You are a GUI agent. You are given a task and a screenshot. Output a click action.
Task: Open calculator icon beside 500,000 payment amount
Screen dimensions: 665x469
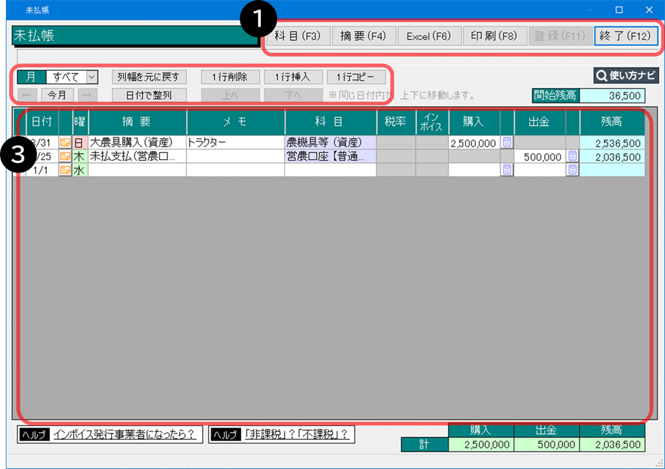[573, 156]
